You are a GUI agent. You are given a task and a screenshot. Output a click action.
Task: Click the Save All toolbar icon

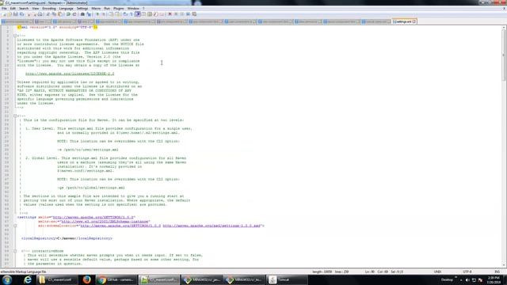coord(21,14)
